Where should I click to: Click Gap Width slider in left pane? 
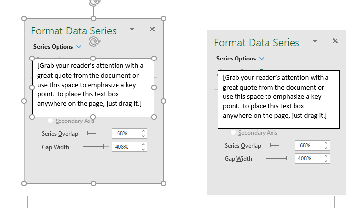tap(96, 147)
